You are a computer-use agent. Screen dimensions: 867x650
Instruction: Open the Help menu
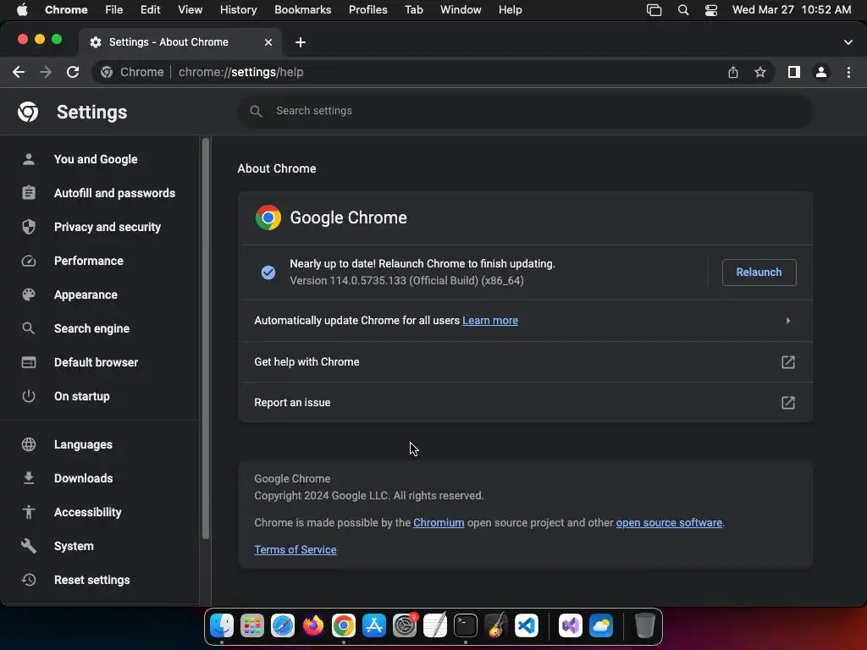coord(510,10)
